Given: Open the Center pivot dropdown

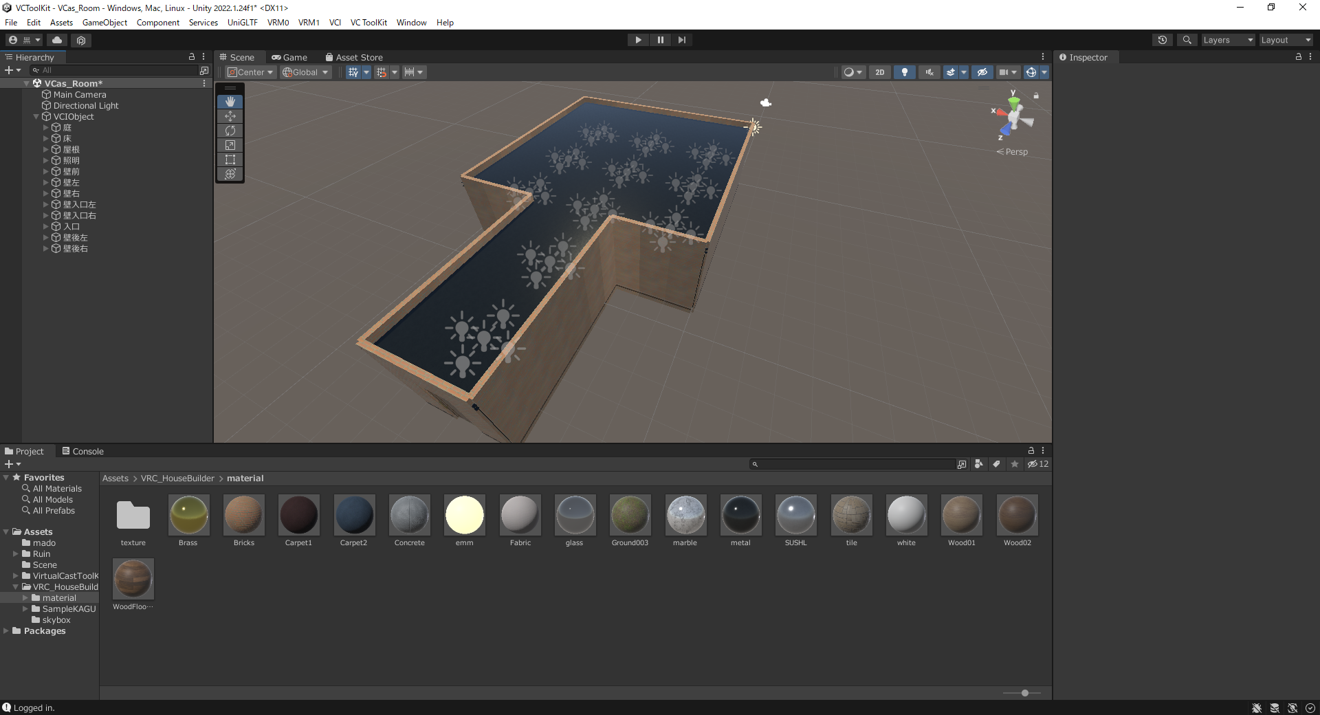Looking at the screenshot, I should (x=250, y=72).
